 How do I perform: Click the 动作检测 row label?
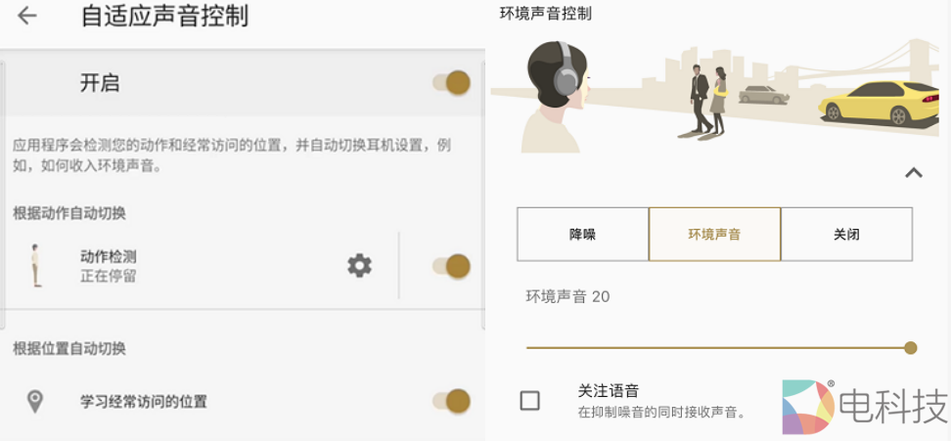pos(109,256)
